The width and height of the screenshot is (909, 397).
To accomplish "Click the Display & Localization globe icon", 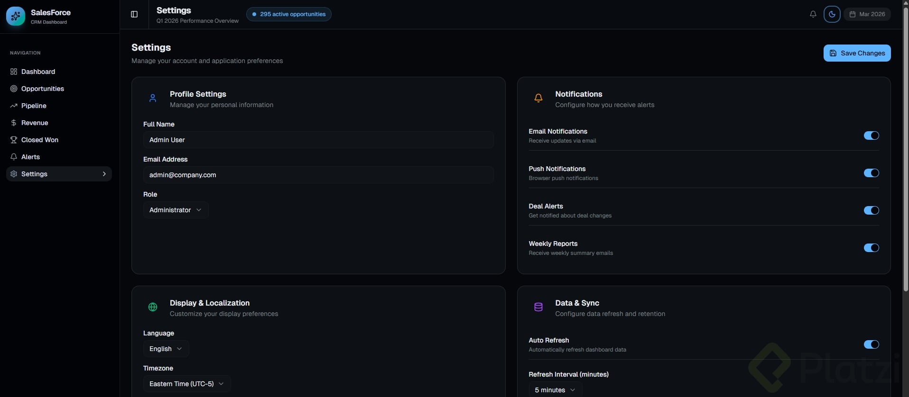I will click(153, 307).
